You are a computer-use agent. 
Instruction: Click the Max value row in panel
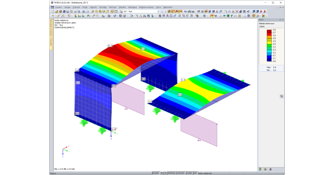click(271, 67)
